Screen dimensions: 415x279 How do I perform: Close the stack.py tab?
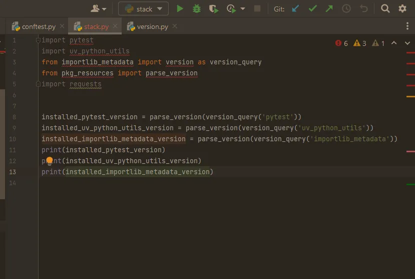pos(115,26)
